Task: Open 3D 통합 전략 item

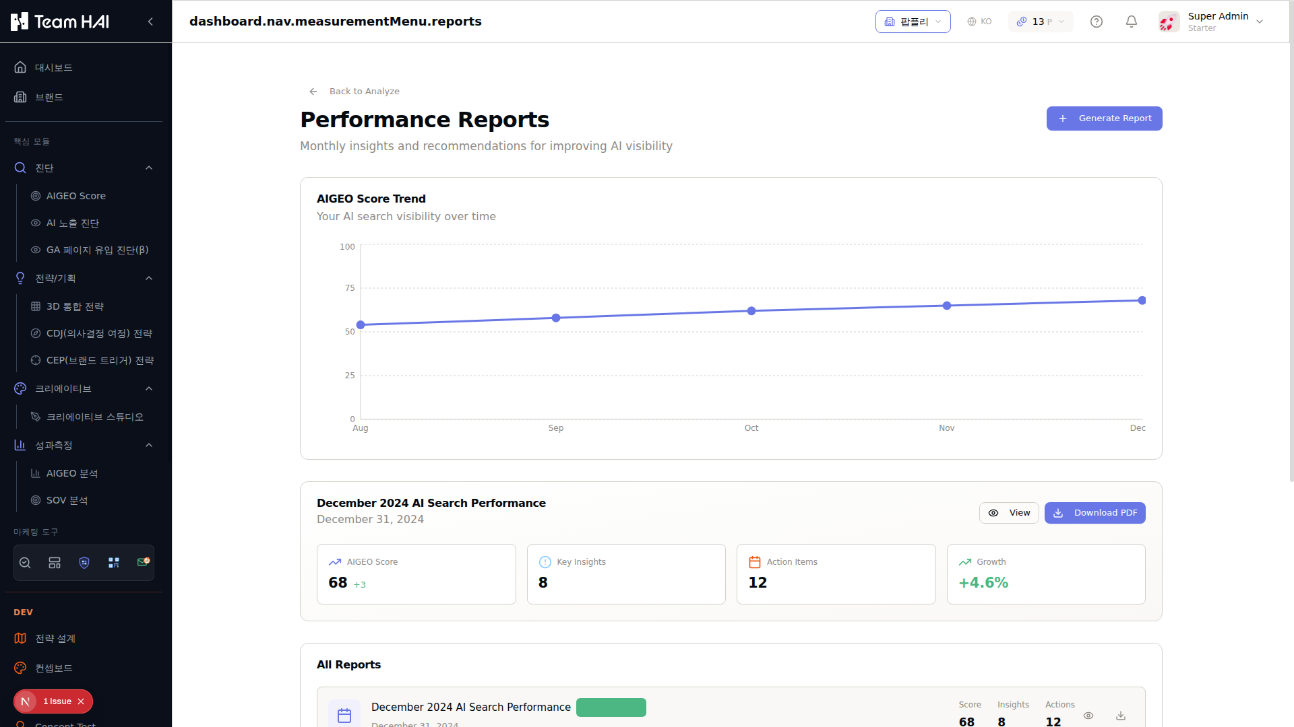Action: tap(92, 306)
